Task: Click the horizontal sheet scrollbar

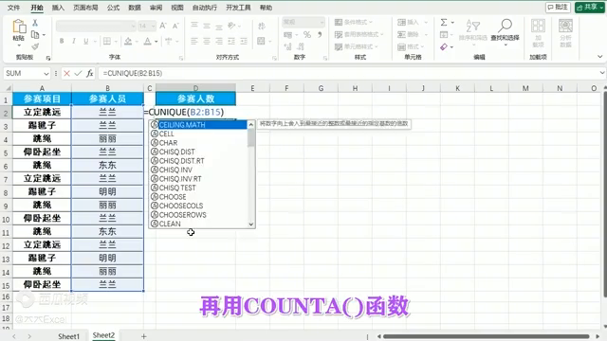Action: tap(486, 336)
